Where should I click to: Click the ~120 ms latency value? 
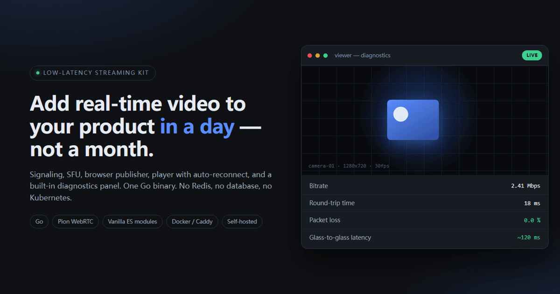(x=528, y=238)
